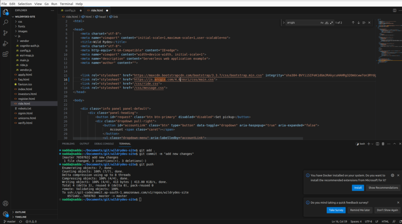Click inside the find input field
Image resolution: width=402 pixels, height=224 pixels.
tap(302, 23)
